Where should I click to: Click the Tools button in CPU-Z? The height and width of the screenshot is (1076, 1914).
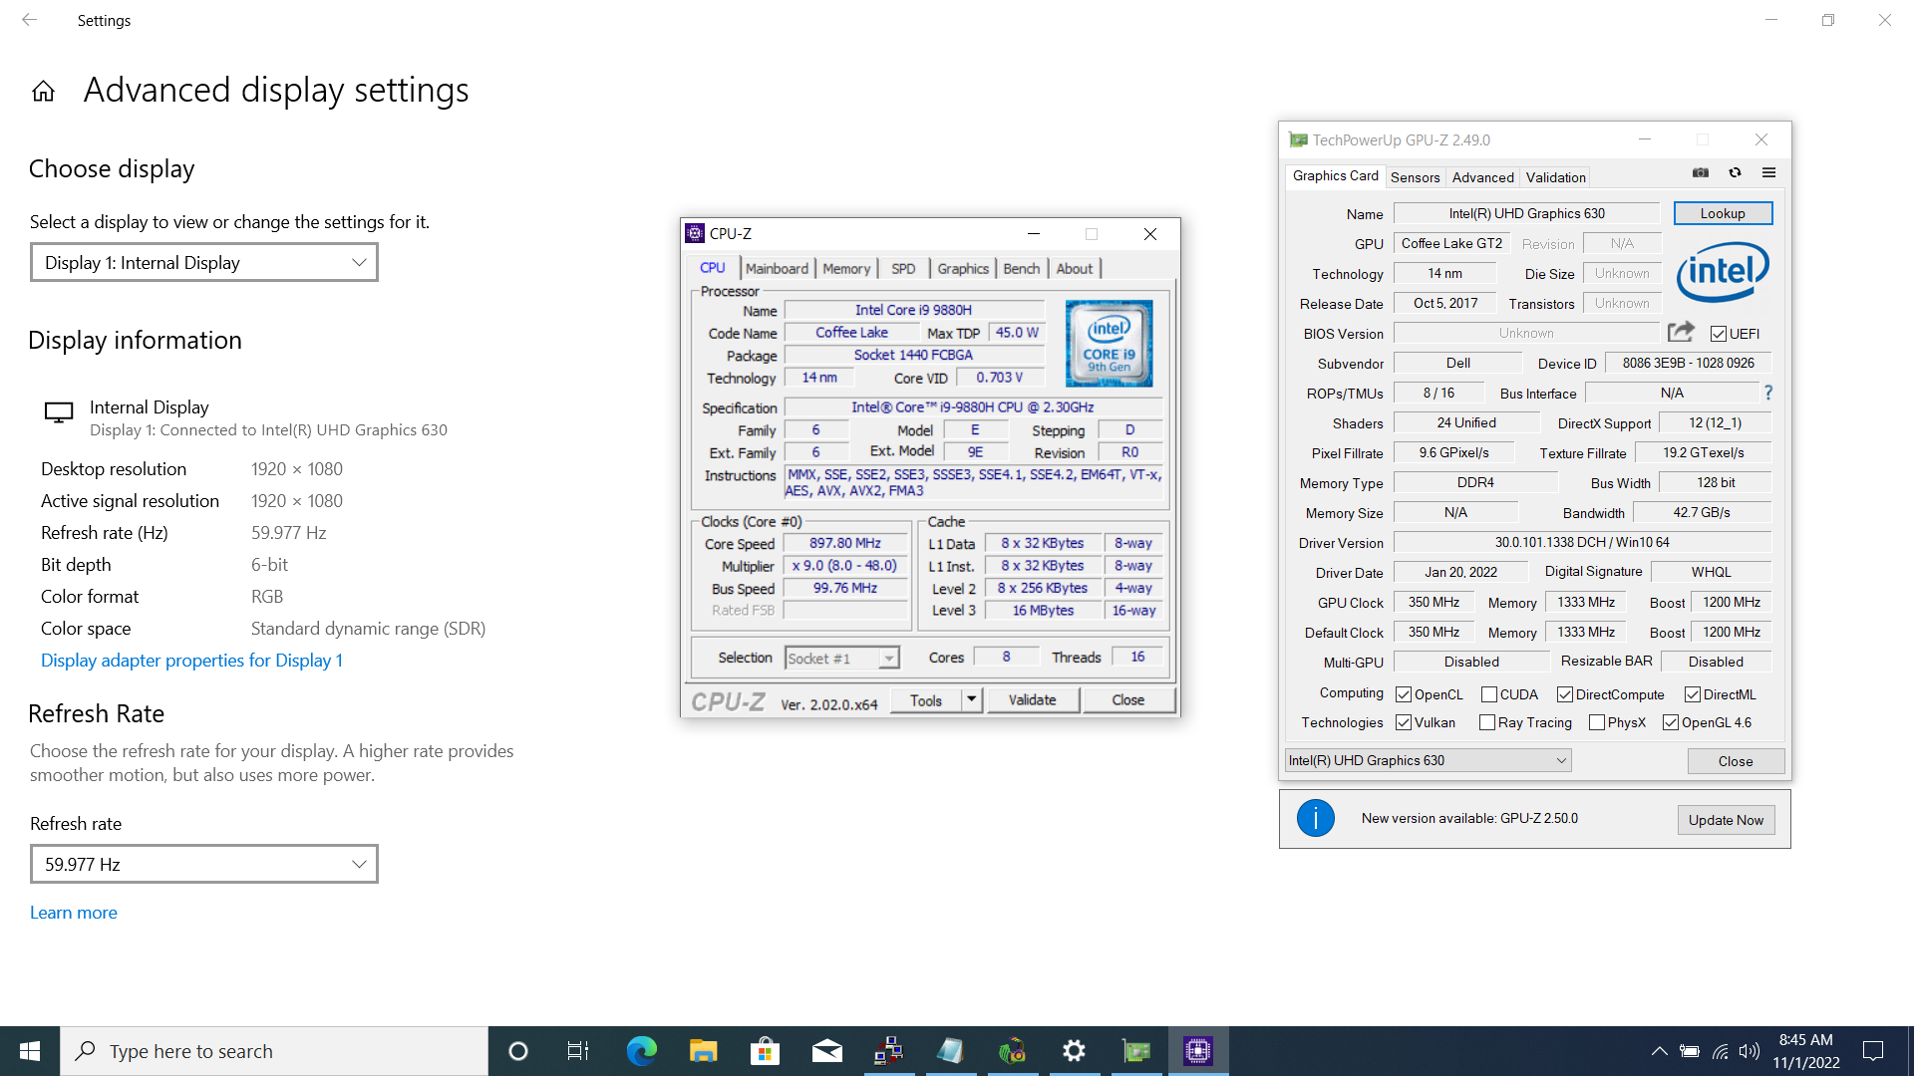pyautogui.click(x=925, y=699)
